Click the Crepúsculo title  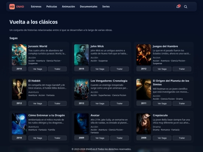click(160, 115)
